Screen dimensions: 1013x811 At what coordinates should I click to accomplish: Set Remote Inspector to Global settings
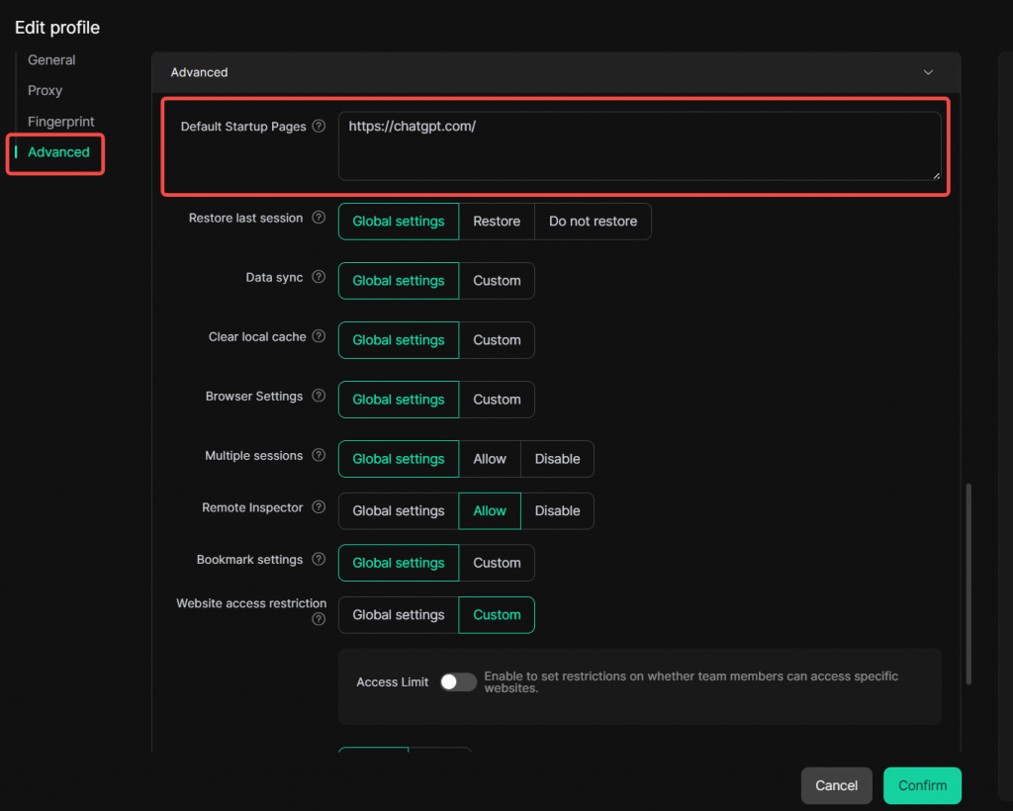coord(399,510)
